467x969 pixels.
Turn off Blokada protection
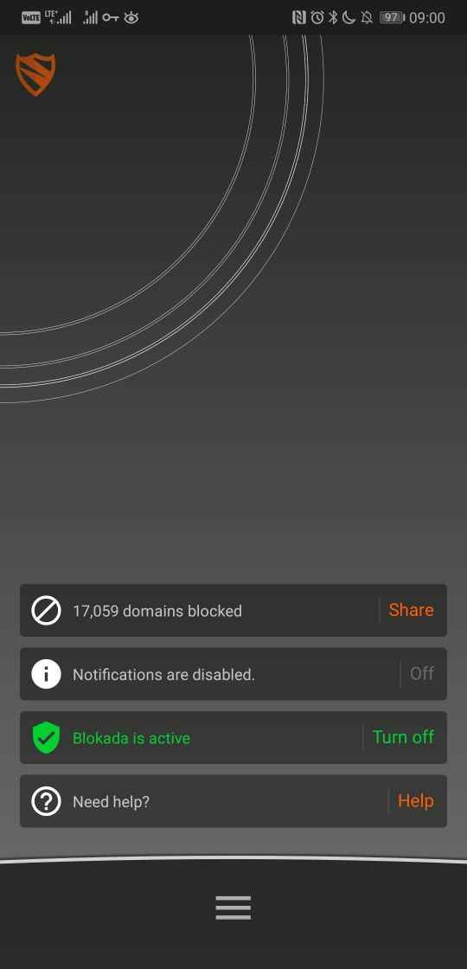403,736
